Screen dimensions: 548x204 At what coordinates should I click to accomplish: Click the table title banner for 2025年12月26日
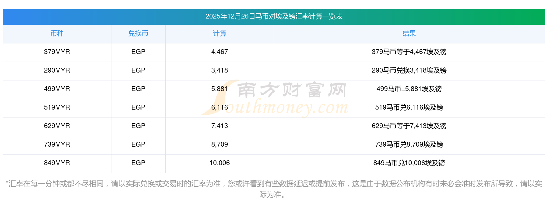pyautogui.click(x=274, y=16)
